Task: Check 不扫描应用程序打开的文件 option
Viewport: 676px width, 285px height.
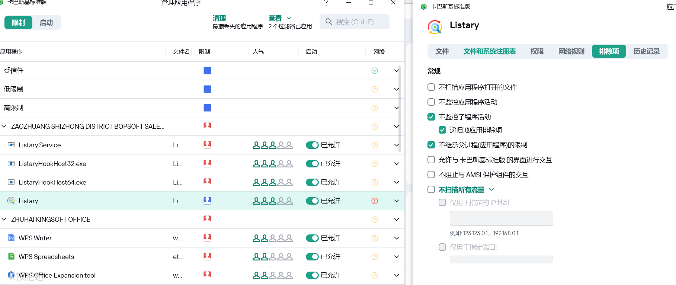Action: pos(431,87)
